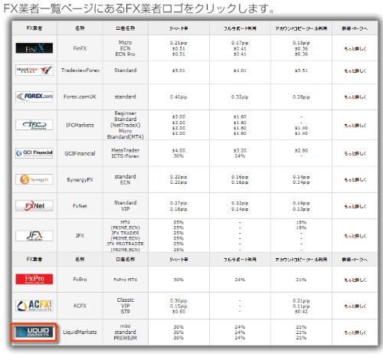Click the highlighted Liquid Markets logo

pyautogui.click(x=34, y=332)
